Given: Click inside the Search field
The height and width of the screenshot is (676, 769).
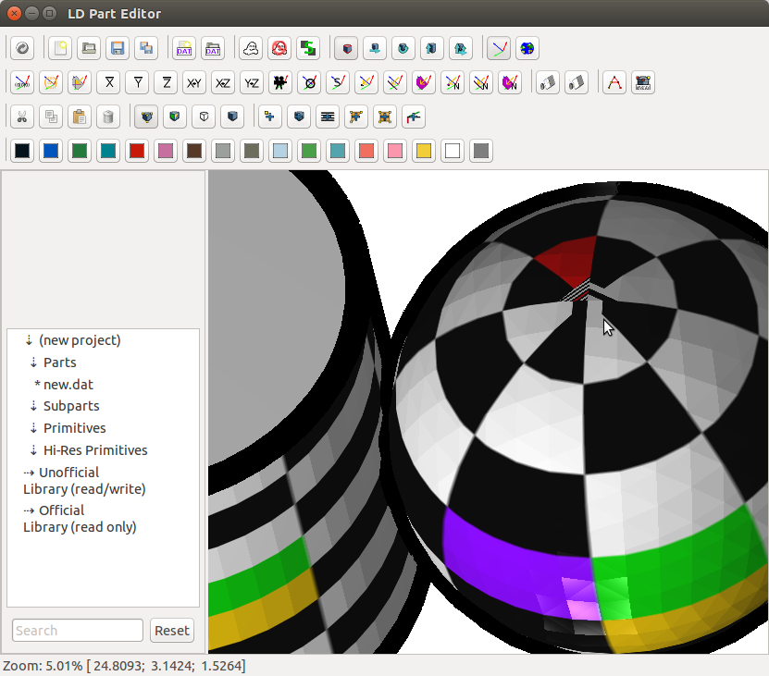Looking at the screenshot, I should tap(77, 630).
